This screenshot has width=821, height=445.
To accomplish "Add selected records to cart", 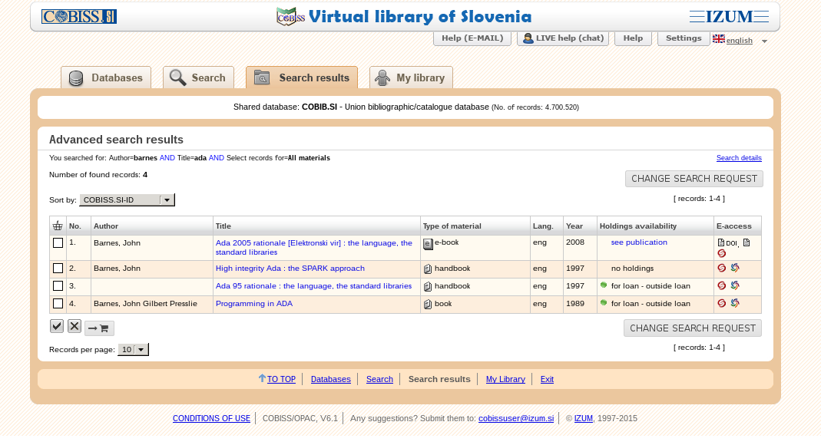I will tap(99, 328).
